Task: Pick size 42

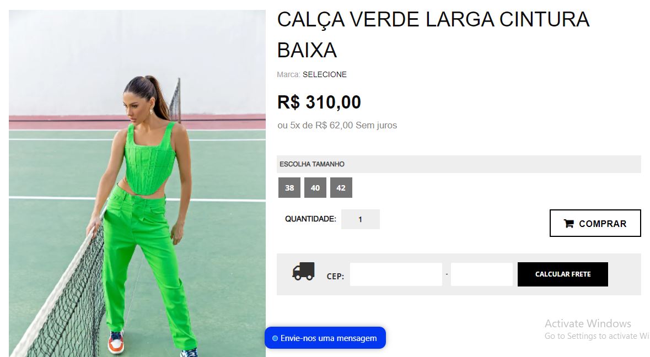Action: pos(341,188)
